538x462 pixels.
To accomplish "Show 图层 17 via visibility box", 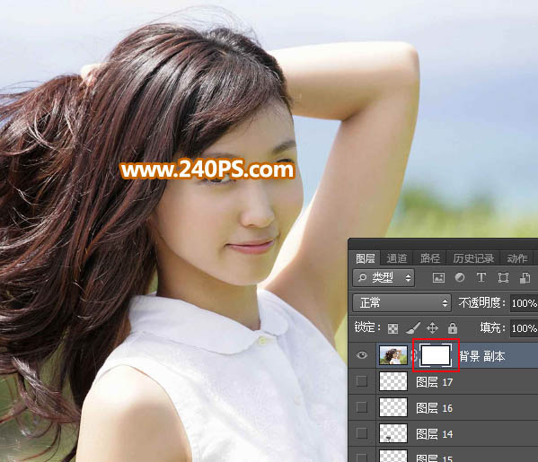I will click(362, 381).
